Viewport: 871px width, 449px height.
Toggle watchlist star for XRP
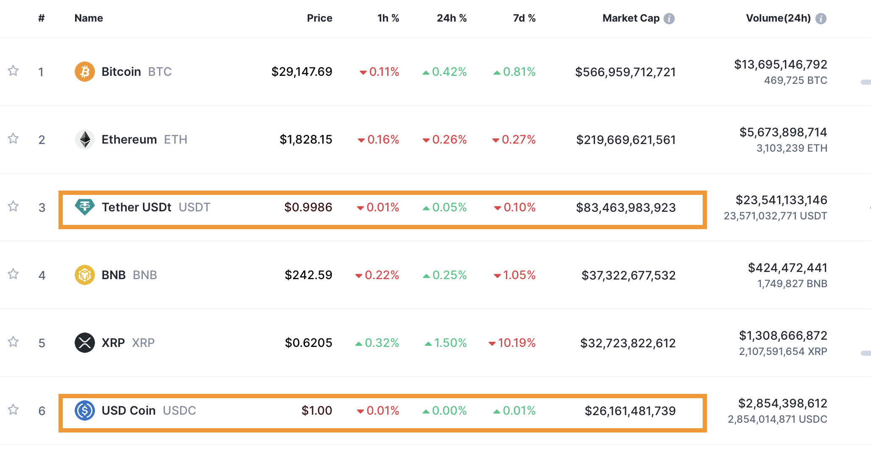14,342
